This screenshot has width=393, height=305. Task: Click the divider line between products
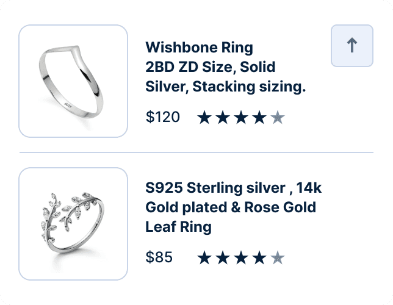pos(196,152)
